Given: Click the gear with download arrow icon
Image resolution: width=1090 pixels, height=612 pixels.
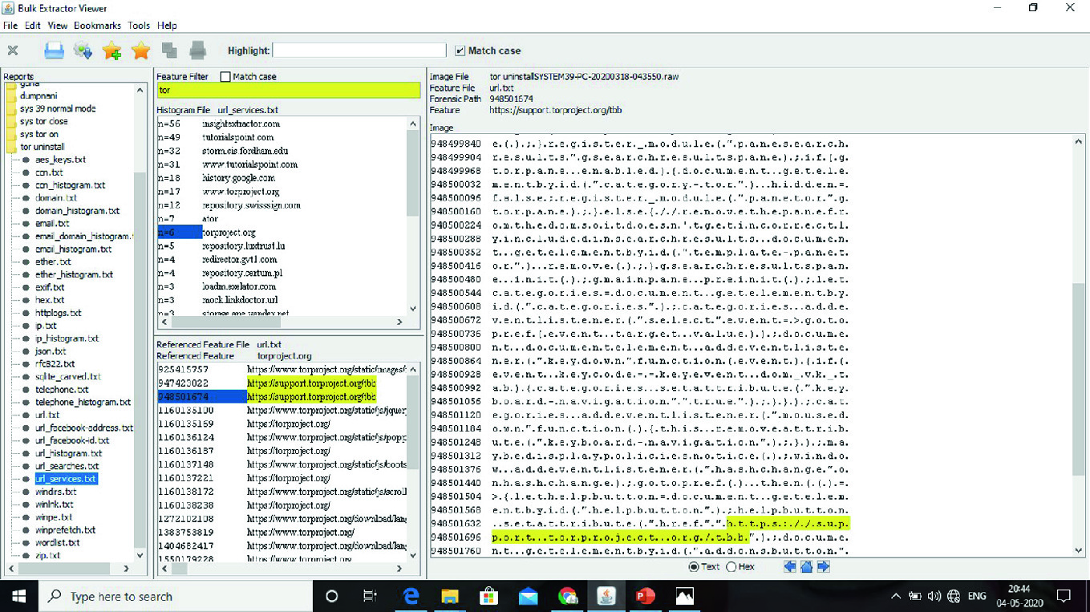Looking at the screenshot, I should (x=83, y=51).
